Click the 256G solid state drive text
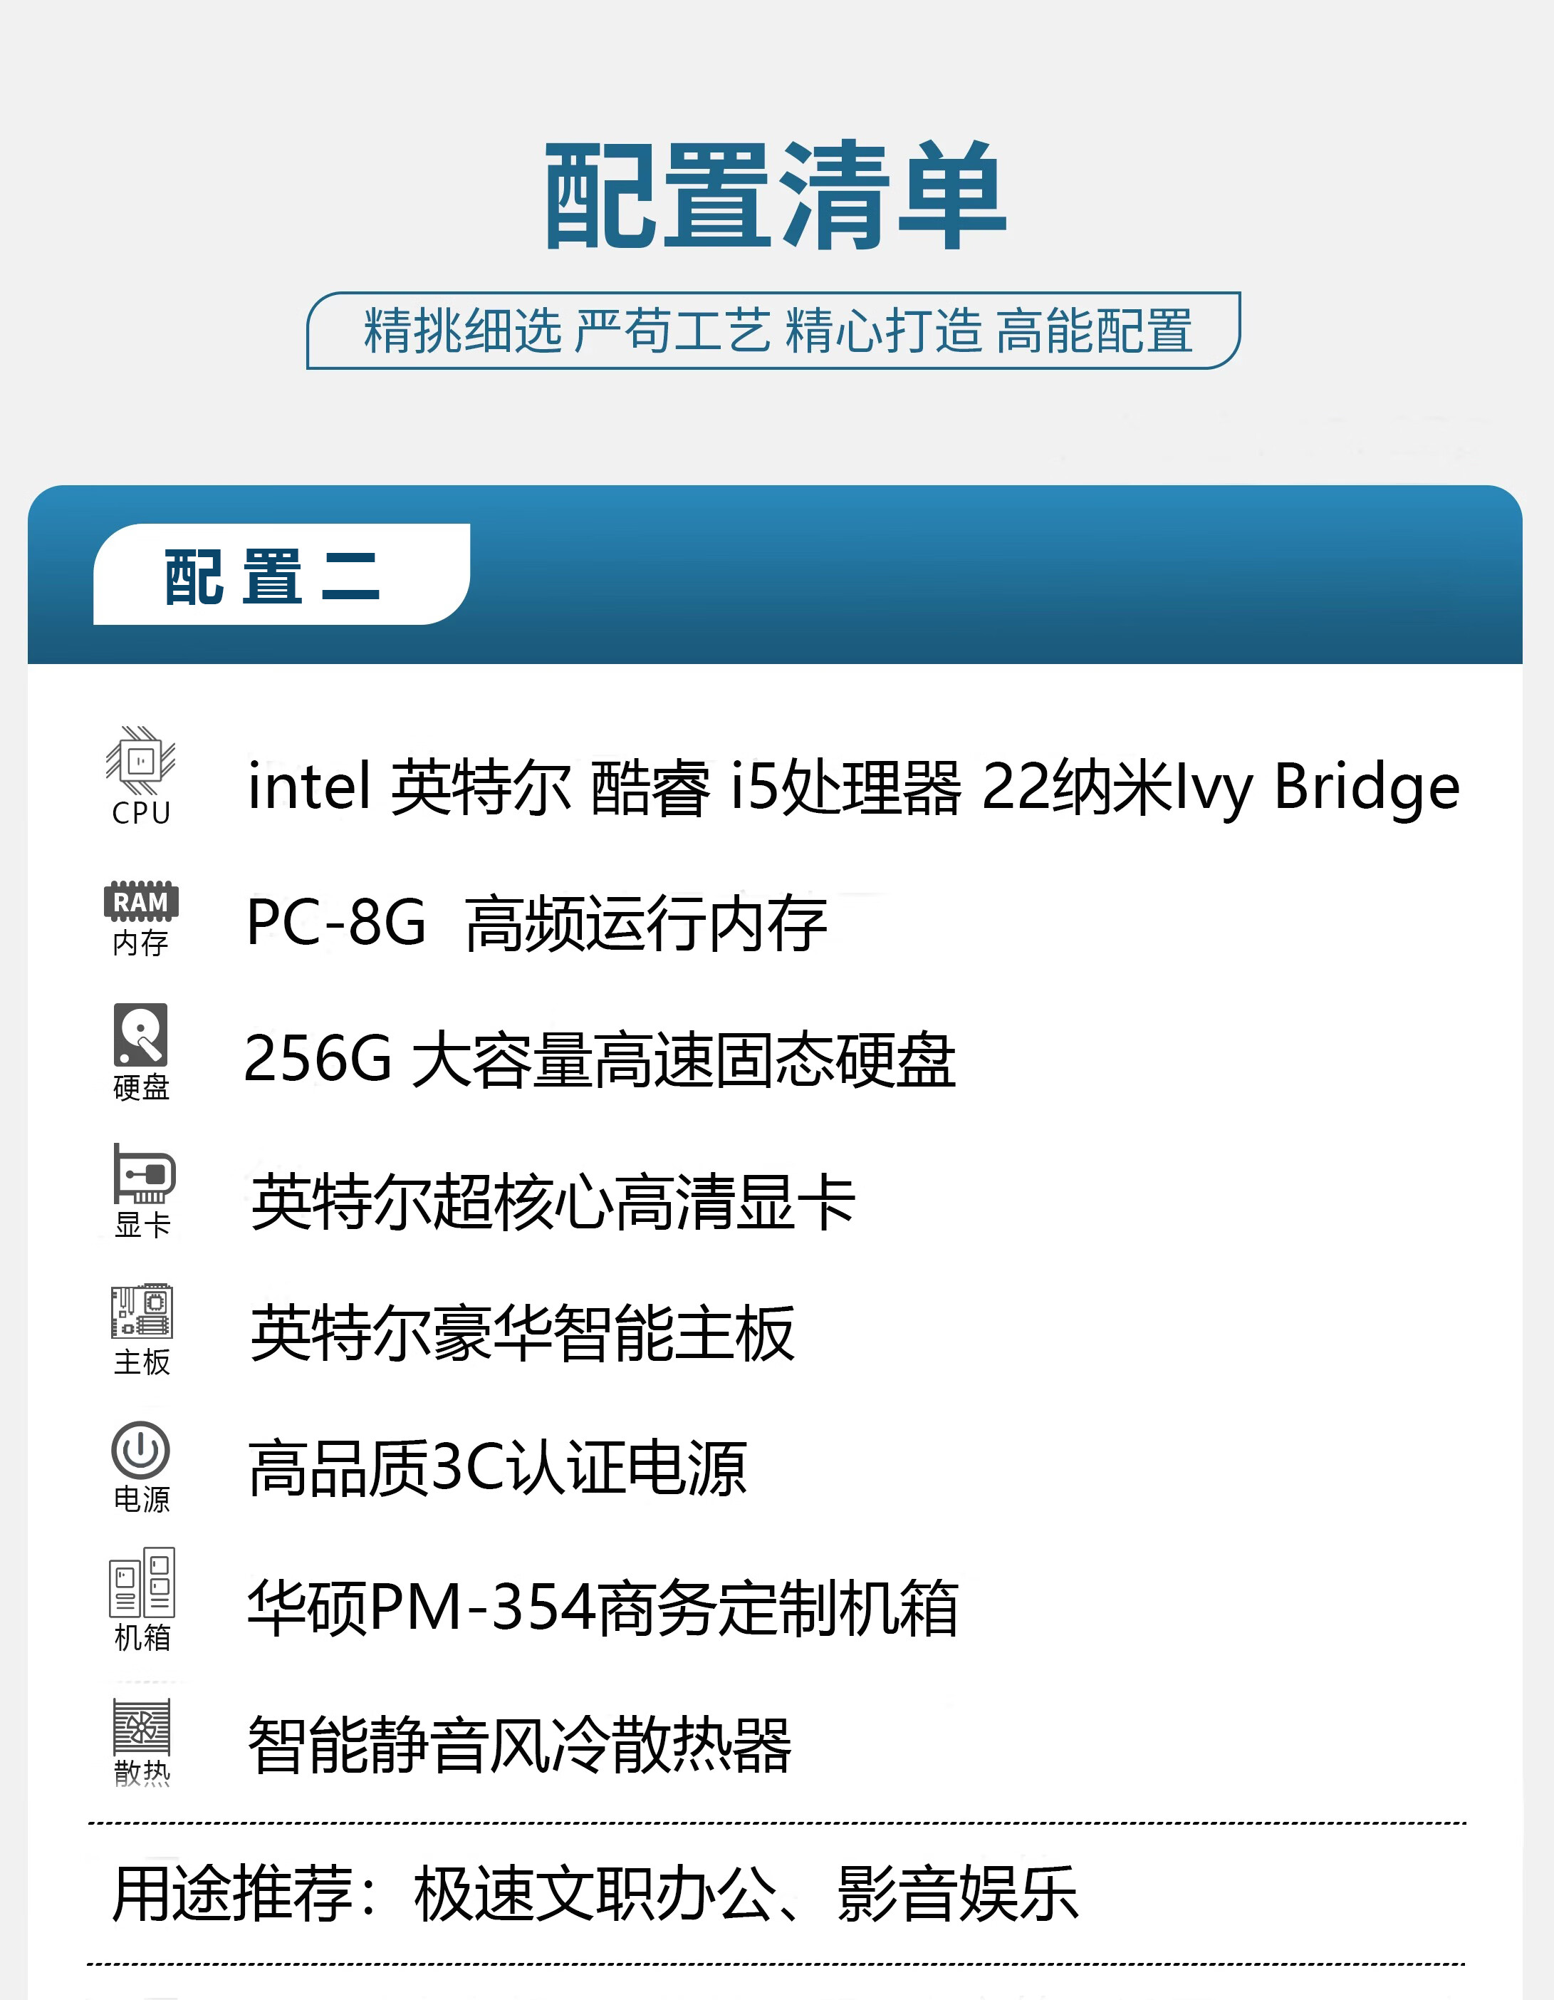The width and height of the screenshot is (1554, 2000). (x=600, y=1059)
